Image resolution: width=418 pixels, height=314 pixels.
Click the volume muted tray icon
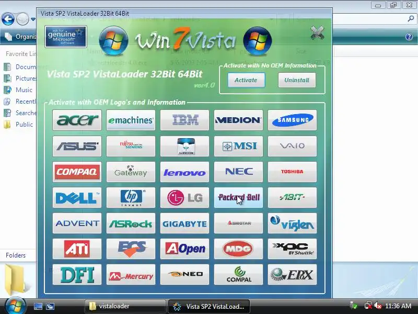[378, 306]
